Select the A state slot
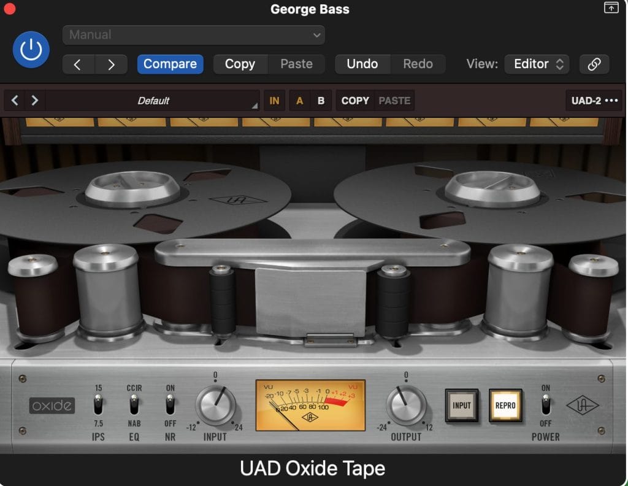Image resolution: width=628 pixels, height=486 pixels. tap(299, 101)
